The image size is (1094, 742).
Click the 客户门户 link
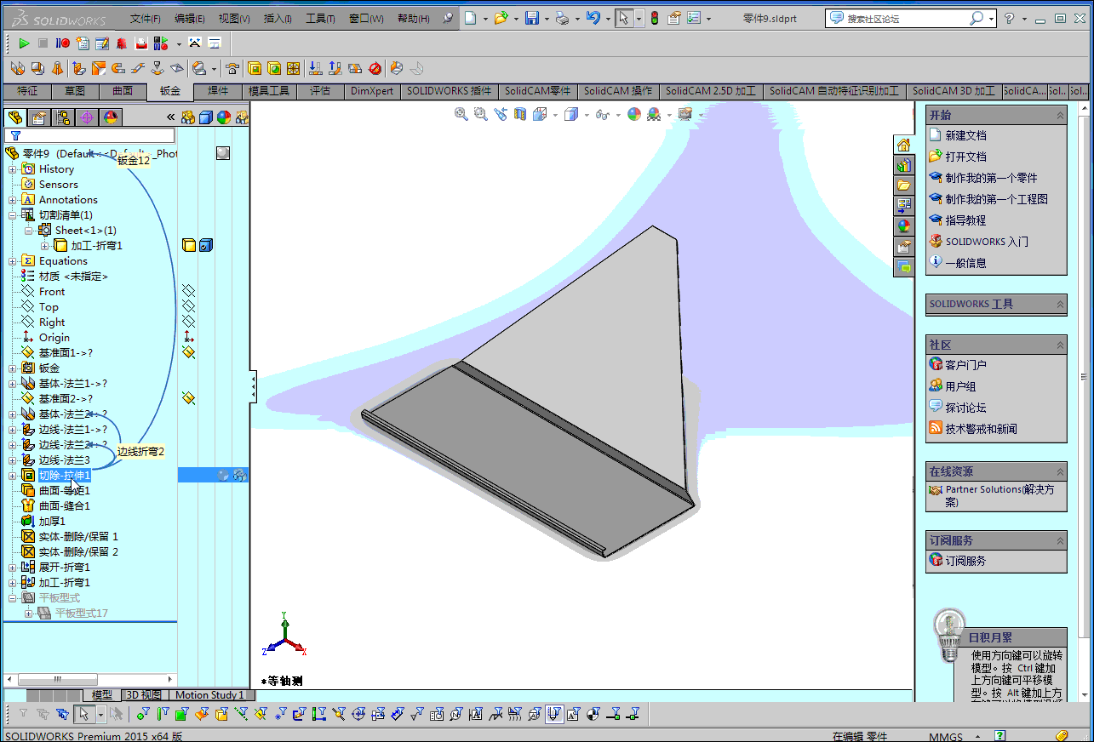(965, 365)
